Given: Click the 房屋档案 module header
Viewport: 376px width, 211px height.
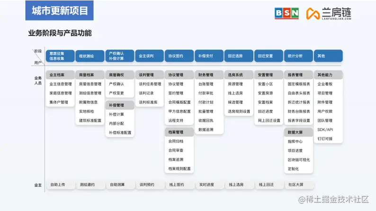Looking at the screenshot, I should tap(90, 75).
